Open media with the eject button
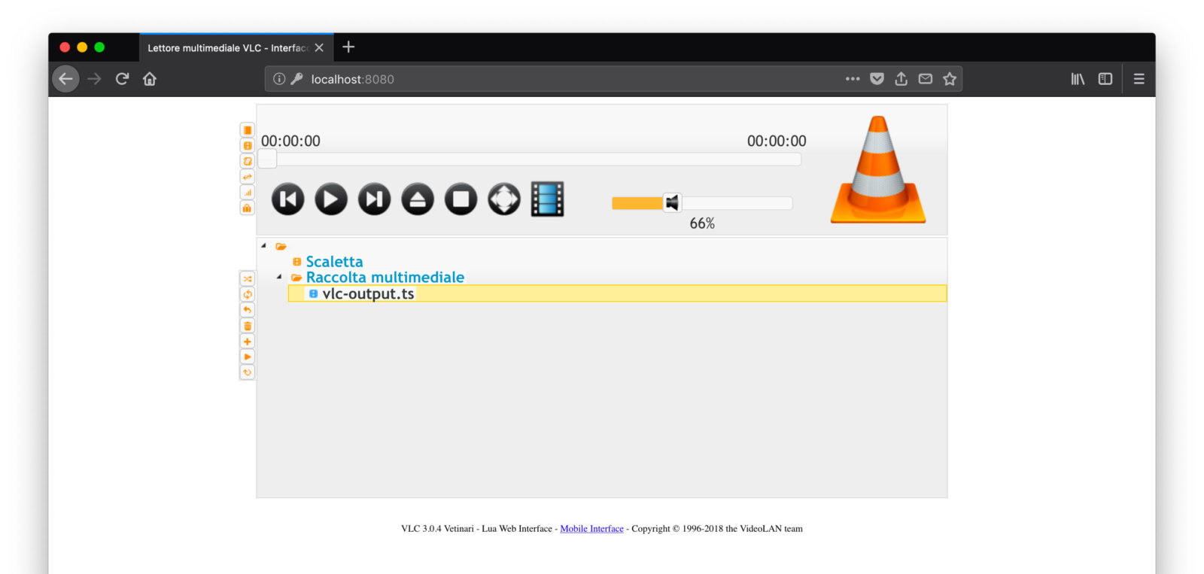The image size is (1204, 574). [418, 199]
